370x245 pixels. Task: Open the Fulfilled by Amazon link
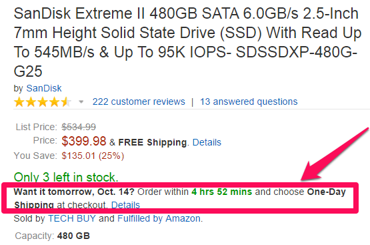pos(159,218)
